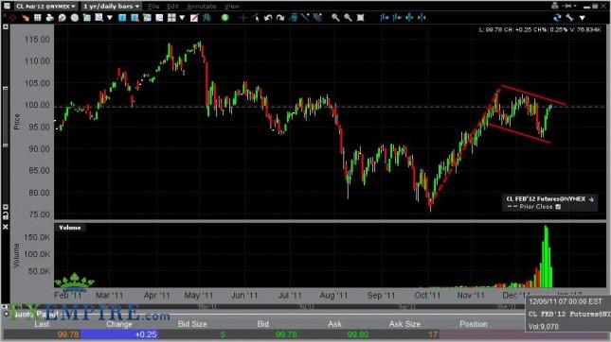This screenshot has height=342, width=611.
Task: Expand the layout grid dropdown arrow
Action: [x=182, y=18]
